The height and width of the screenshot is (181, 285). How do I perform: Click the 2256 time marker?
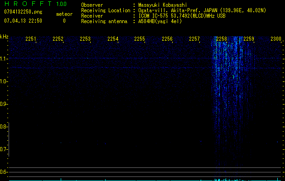coord(167,39)
